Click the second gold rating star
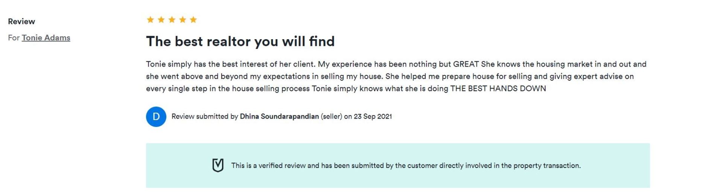The height and width of the screenshot is (192, 703). (x=161, y=20)
